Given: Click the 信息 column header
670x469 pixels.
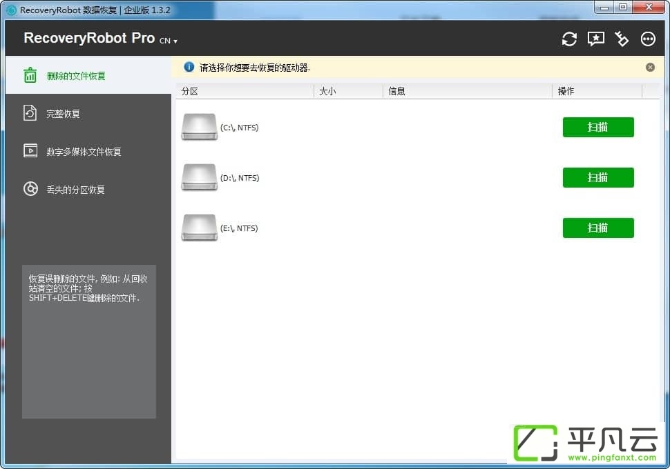Looking at the screenshot, I should [468, 91].
